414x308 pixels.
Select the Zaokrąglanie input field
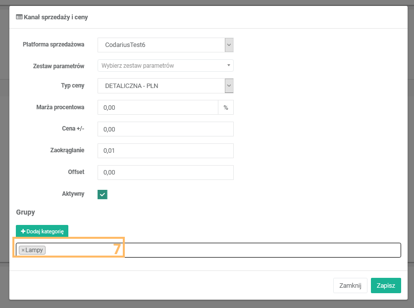[165, 151]
